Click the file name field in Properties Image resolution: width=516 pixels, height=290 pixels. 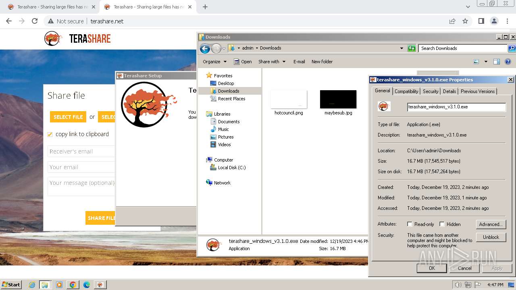pos(456,107)
